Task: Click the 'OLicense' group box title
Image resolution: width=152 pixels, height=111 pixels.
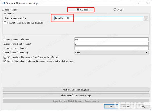Action: click(x=9, y=14)
